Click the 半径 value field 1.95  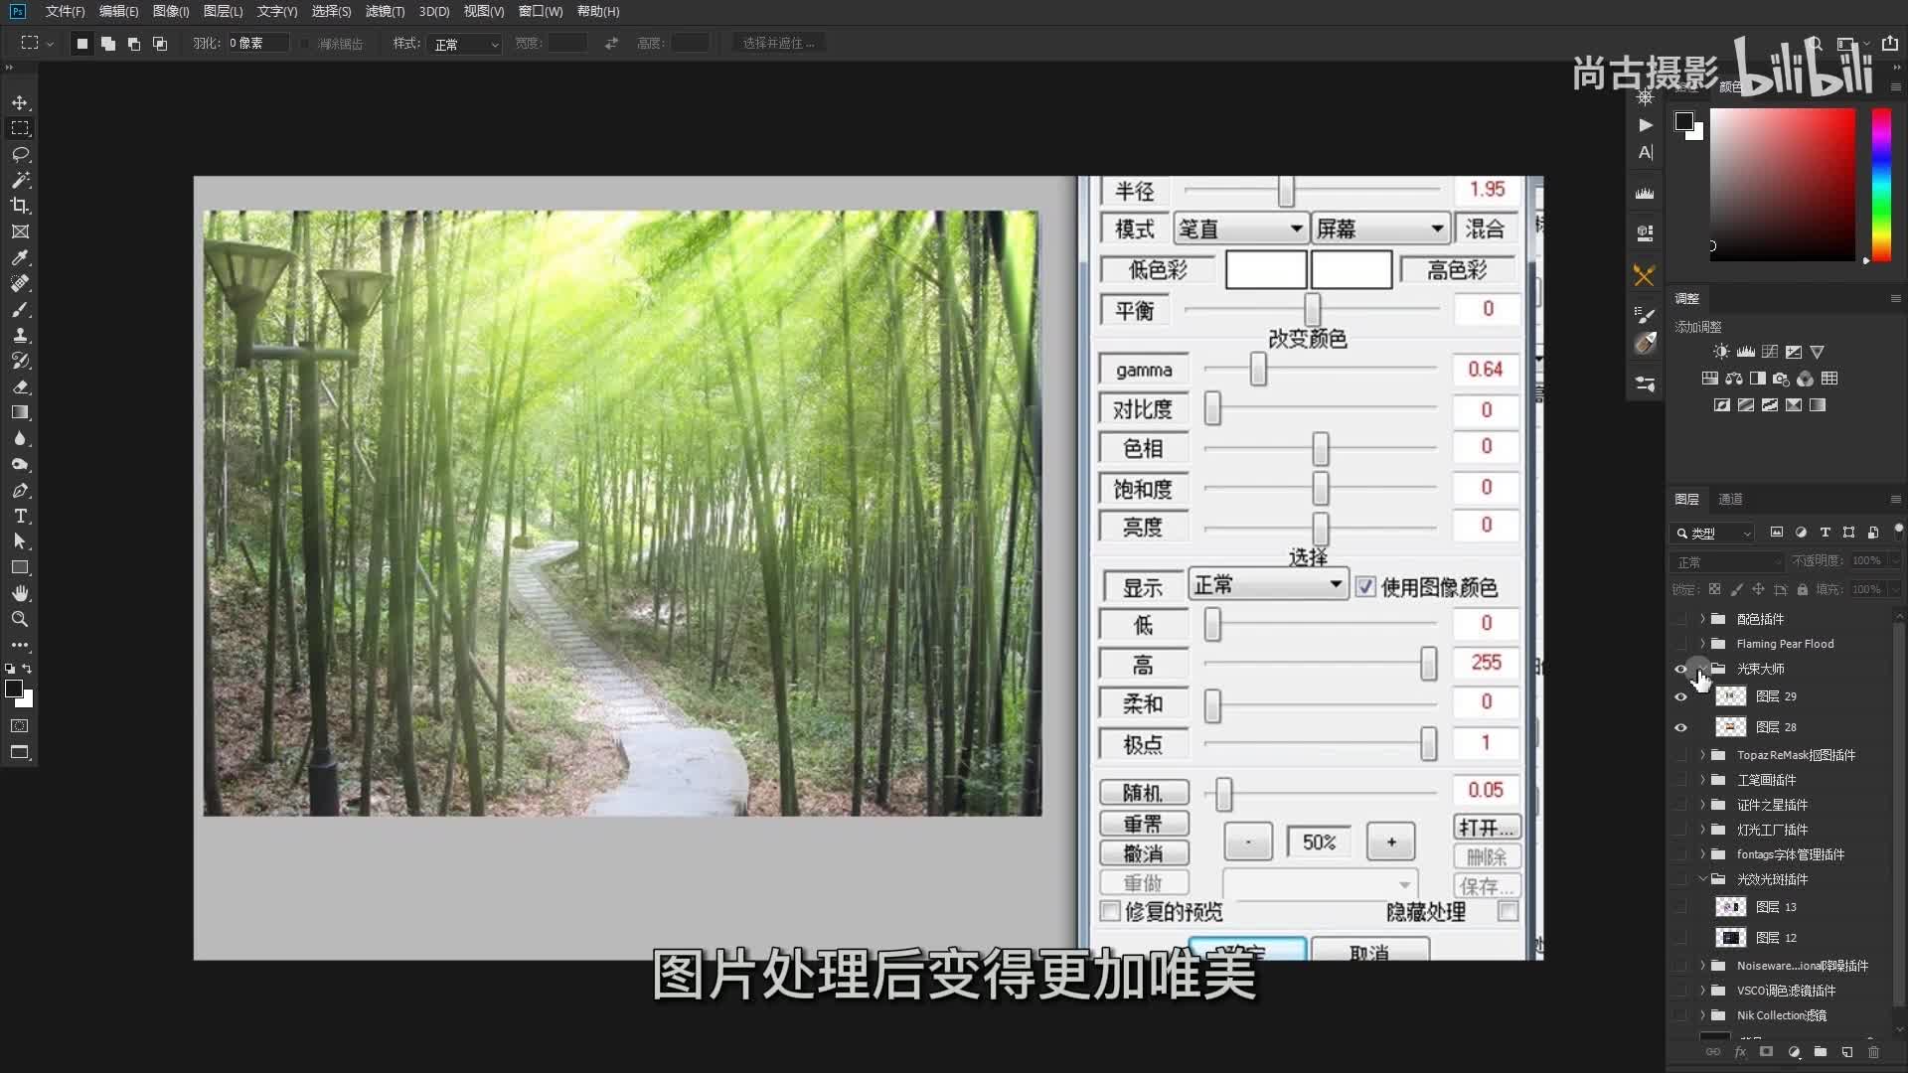(1487, 189)
